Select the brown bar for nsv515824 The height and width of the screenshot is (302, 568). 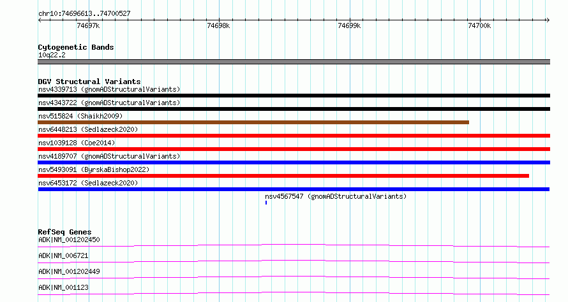253,122
